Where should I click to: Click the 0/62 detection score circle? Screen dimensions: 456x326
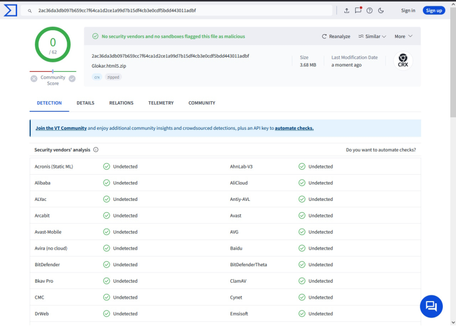pyautogui.click(x=52, y=44)
